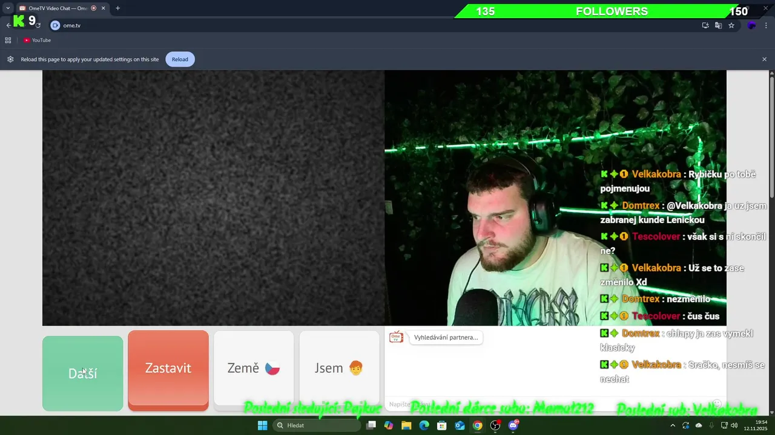Click the OmeTV logo in chat panel
The height and width of the screenshot is (435, 775).
(396, 337)
